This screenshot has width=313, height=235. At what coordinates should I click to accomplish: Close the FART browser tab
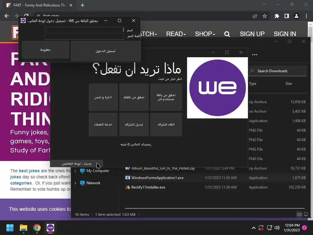(x=71, y=5)
